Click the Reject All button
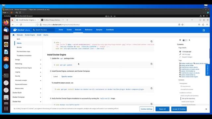The width and height of the screenshot is (212, 119). [x=162, y=109]
